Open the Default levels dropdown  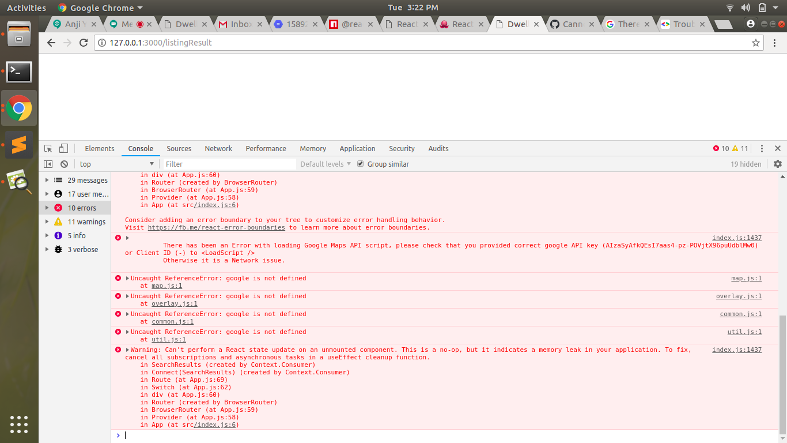(x=324, y=164)
